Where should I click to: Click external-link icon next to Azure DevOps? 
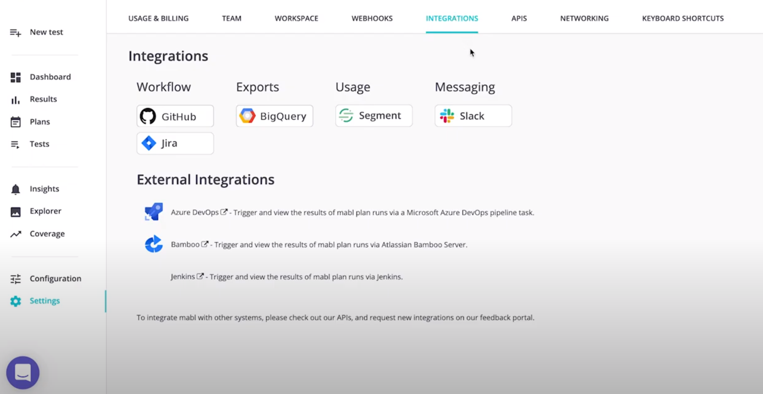tap(224, 212)
